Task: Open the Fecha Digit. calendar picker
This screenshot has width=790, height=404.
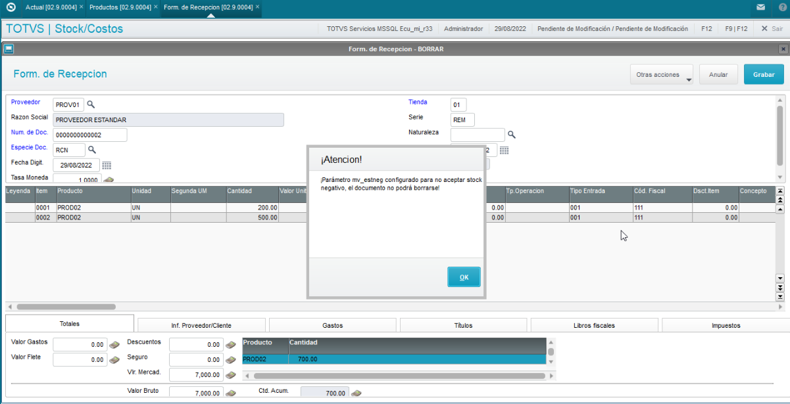Action: [x=107, y=166]
